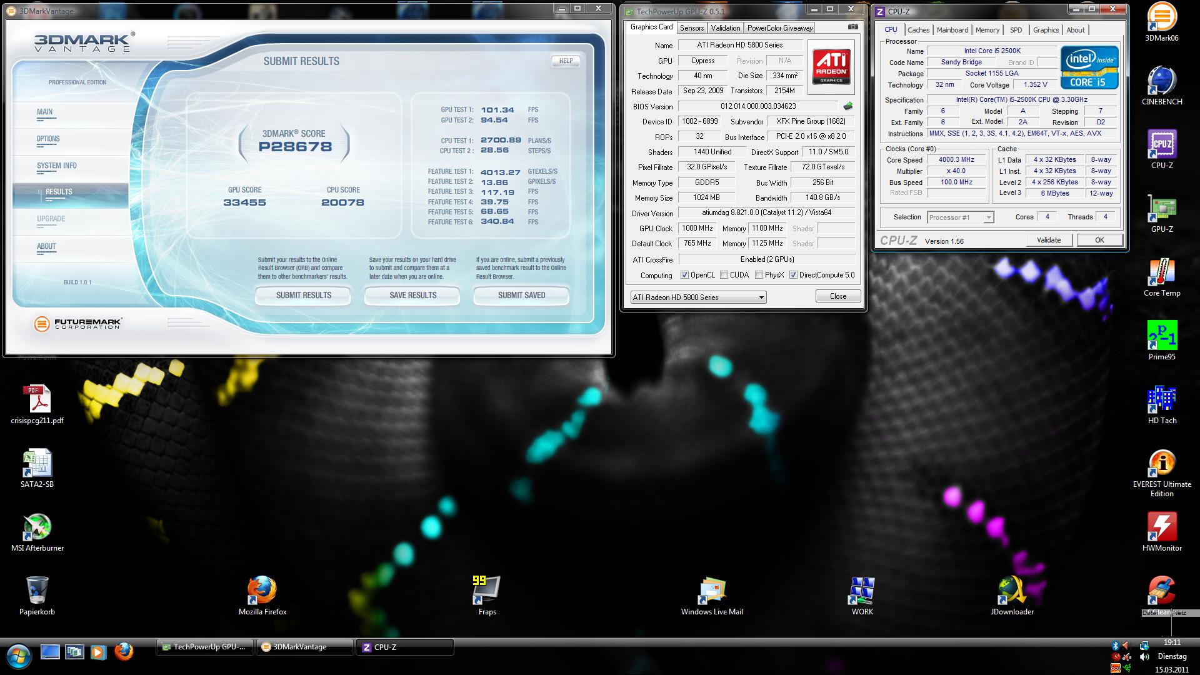Select OPTIONS in the 3DMark Vantage sidebar
Image resolution: width=1200 pixels, height=675 pixels.
(48, 139)
